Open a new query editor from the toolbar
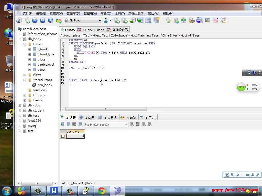The width and height of the screenshot is (262, 196). [x=27, y=20]
